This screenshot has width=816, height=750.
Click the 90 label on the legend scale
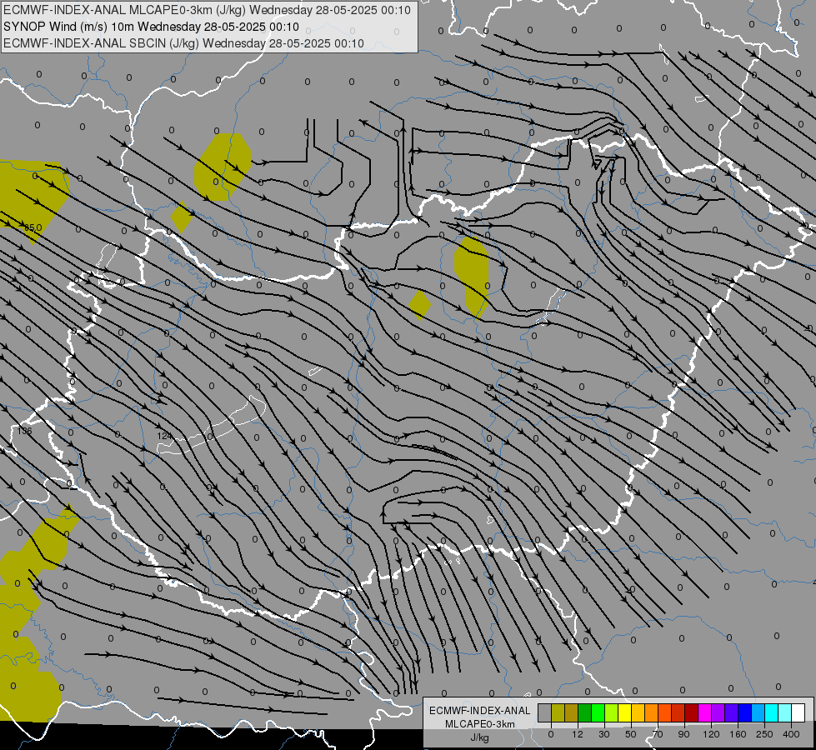pos(683,734)
